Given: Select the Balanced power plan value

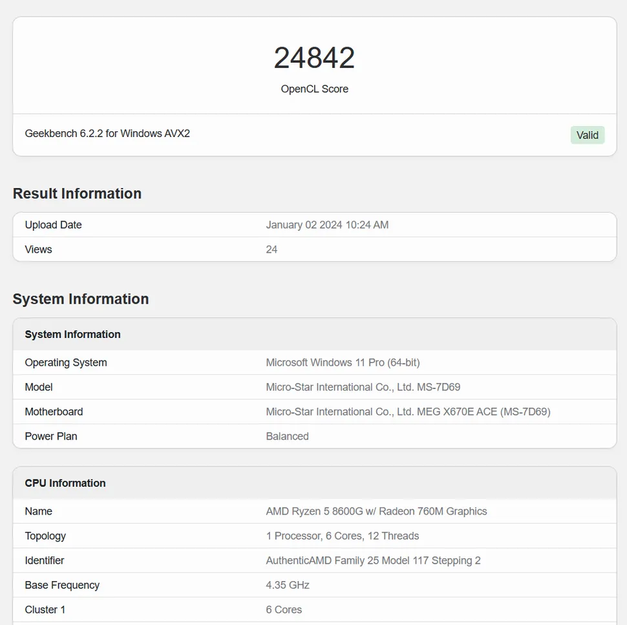Looking at the screenshot, I should tap(287, 436).
